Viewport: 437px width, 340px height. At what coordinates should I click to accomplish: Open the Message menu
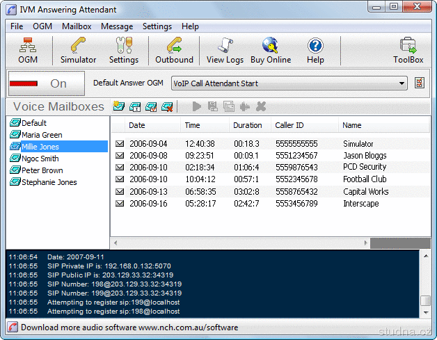[117, 26]
